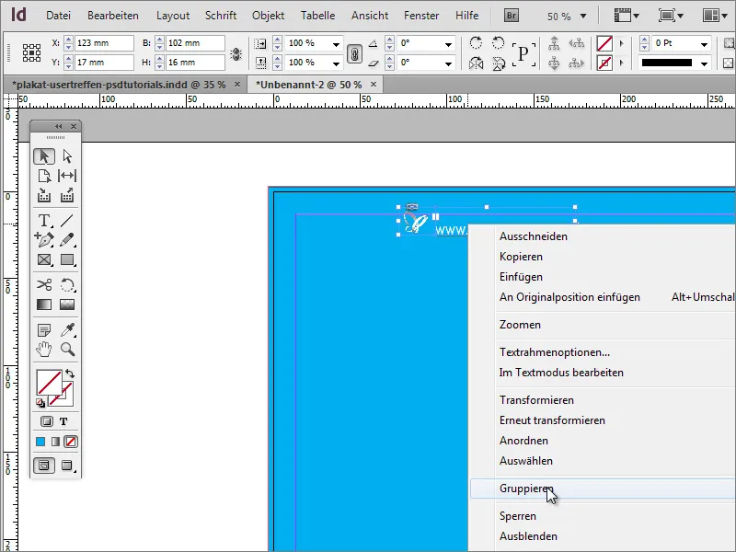Open the zoom level 50 % dropdown
The height and width of the screenshot is (552, 736).
pos(583,16)
